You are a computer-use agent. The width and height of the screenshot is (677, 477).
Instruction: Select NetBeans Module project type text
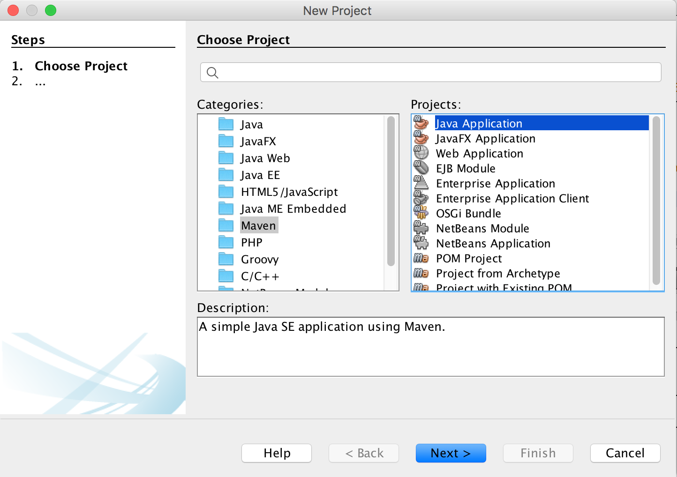pyautogui.click(x=482, y=229)
